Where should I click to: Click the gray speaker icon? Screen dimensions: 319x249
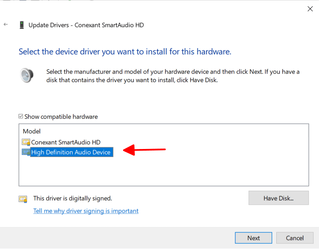pyautogui.click(x=27, y=76)
